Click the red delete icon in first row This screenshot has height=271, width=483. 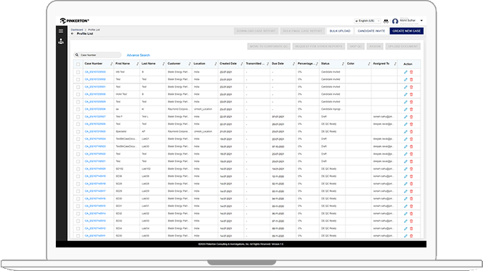pyautogui.click(x=411, y=72)
